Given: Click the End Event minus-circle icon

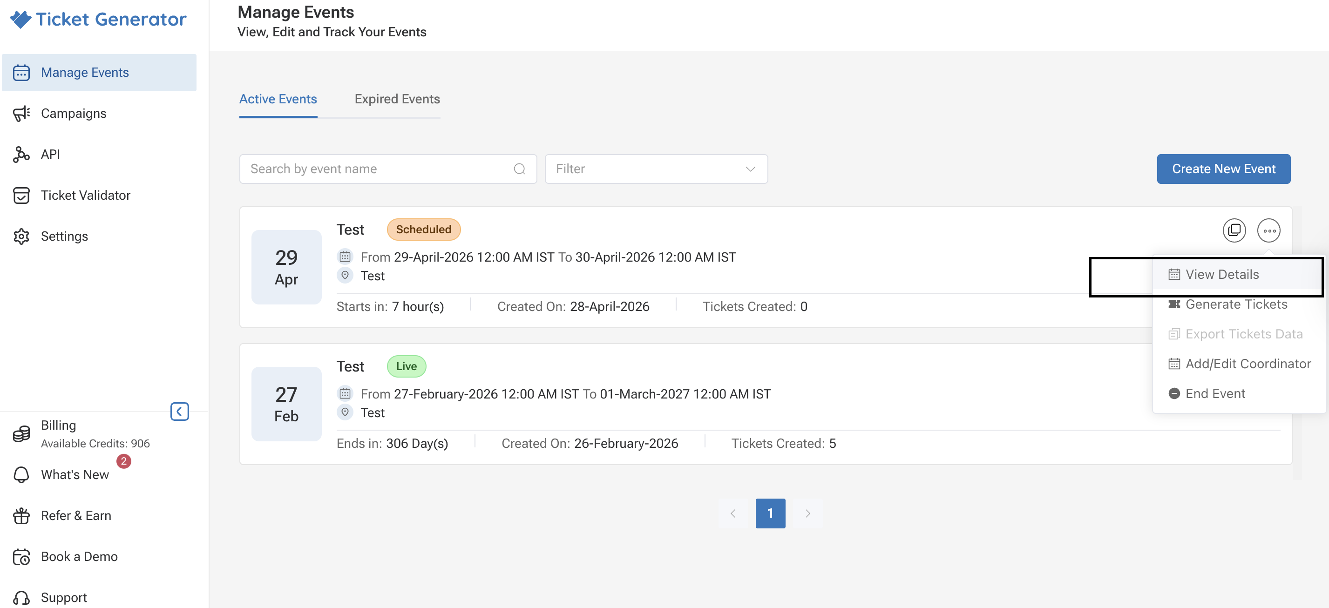Looking at the screenshot, I should coord(1174,393).
